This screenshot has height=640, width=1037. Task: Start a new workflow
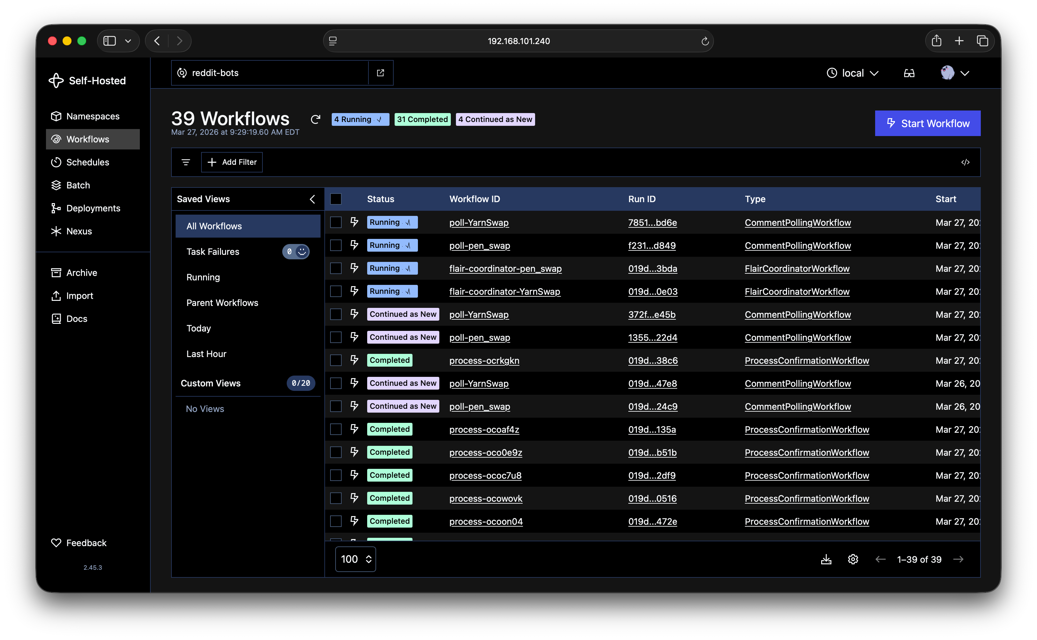927,123
